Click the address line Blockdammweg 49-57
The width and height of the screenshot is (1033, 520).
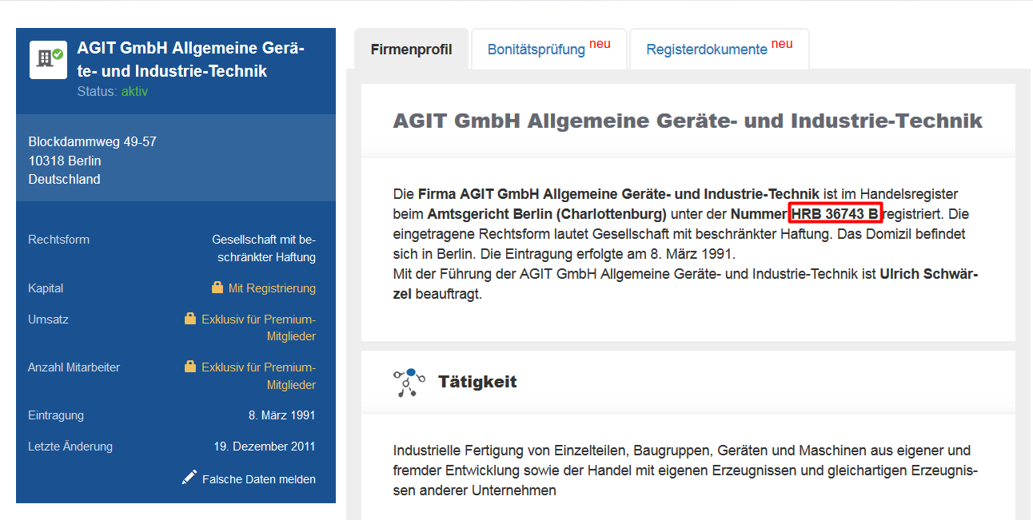coord(93,142)
